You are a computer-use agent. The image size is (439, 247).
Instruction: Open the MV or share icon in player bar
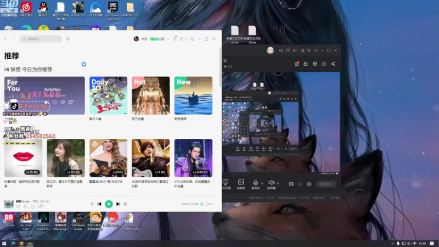tap(41, 206)
